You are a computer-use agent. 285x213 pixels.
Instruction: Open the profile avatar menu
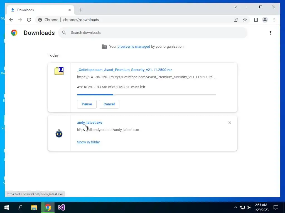click(265, 20)
